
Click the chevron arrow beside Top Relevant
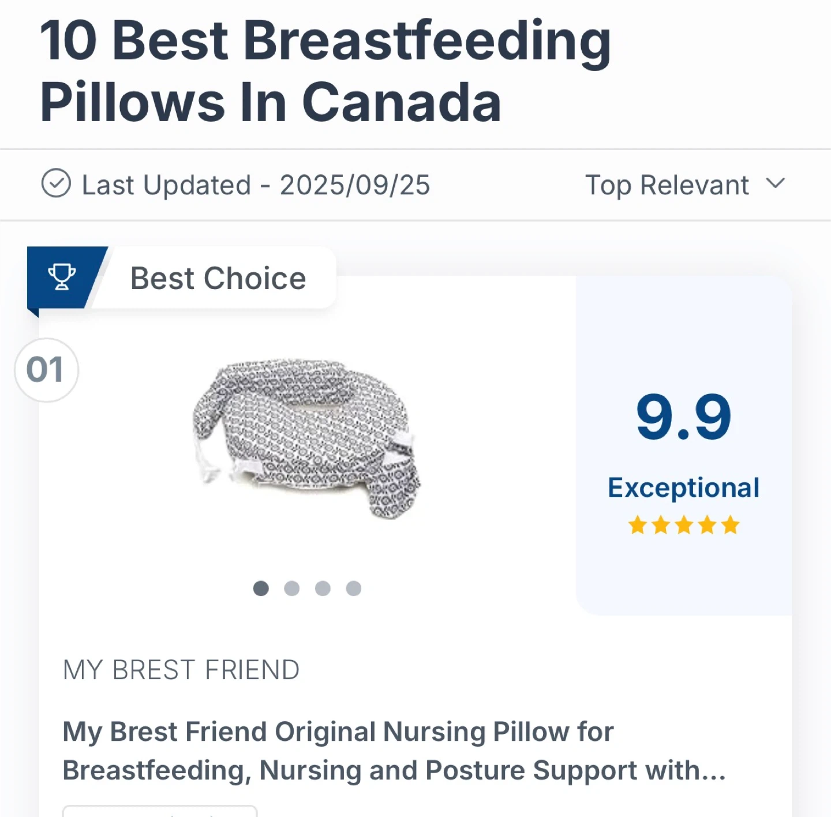[x=776, y=184]
